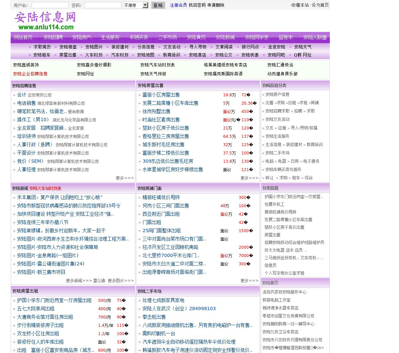Open 富丽小区房屋出售 listing
The height and width of the screenshot is (353, 399).
click(161, 95)
